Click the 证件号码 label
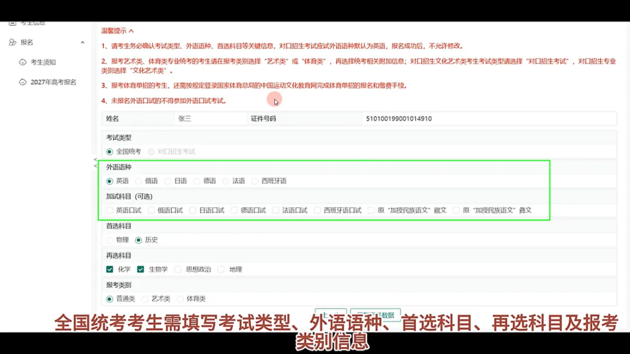 click(264, 118)
